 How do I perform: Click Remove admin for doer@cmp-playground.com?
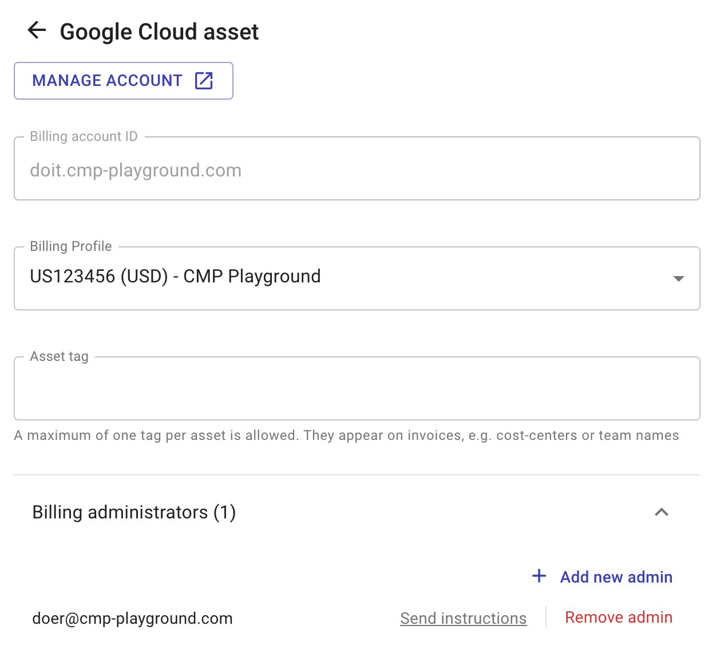[x=618, y=617]
